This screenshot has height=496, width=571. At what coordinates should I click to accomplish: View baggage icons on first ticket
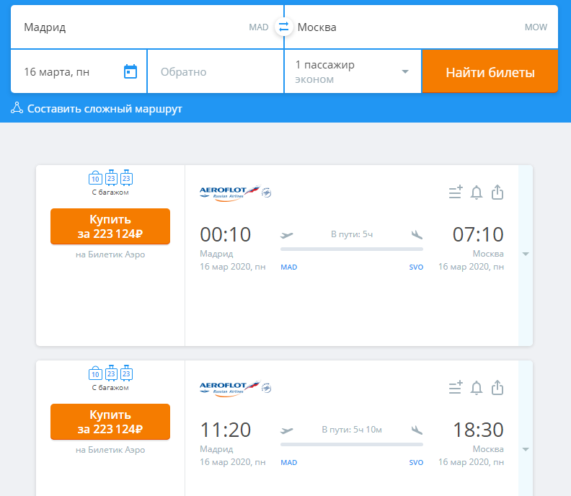tap(111, 178)
